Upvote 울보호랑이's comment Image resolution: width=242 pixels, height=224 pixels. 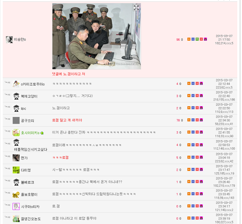pos(189,194)
